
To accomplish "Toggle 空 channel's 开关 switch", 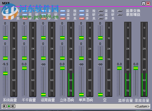I will (x=101, y=18).
